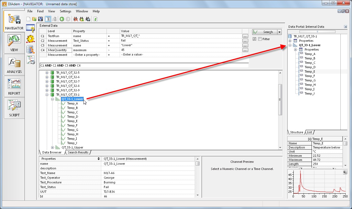The image size is (352, 209).
Task: Click the bottom list-with-disk sidebar icon
Action: point(30,60)
